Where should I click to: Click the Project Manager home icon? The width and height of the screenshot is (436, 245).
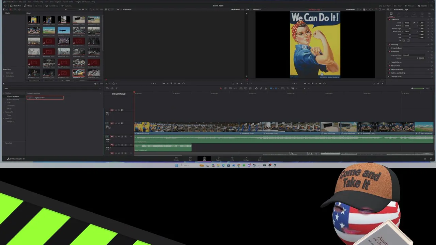(x=425, y=159)
